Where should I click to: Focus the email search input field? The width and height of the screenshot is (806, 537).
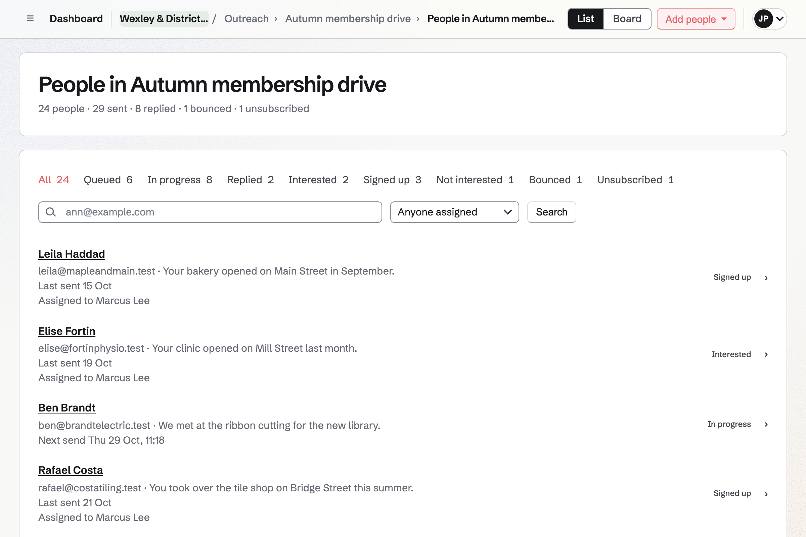(210, 212)
